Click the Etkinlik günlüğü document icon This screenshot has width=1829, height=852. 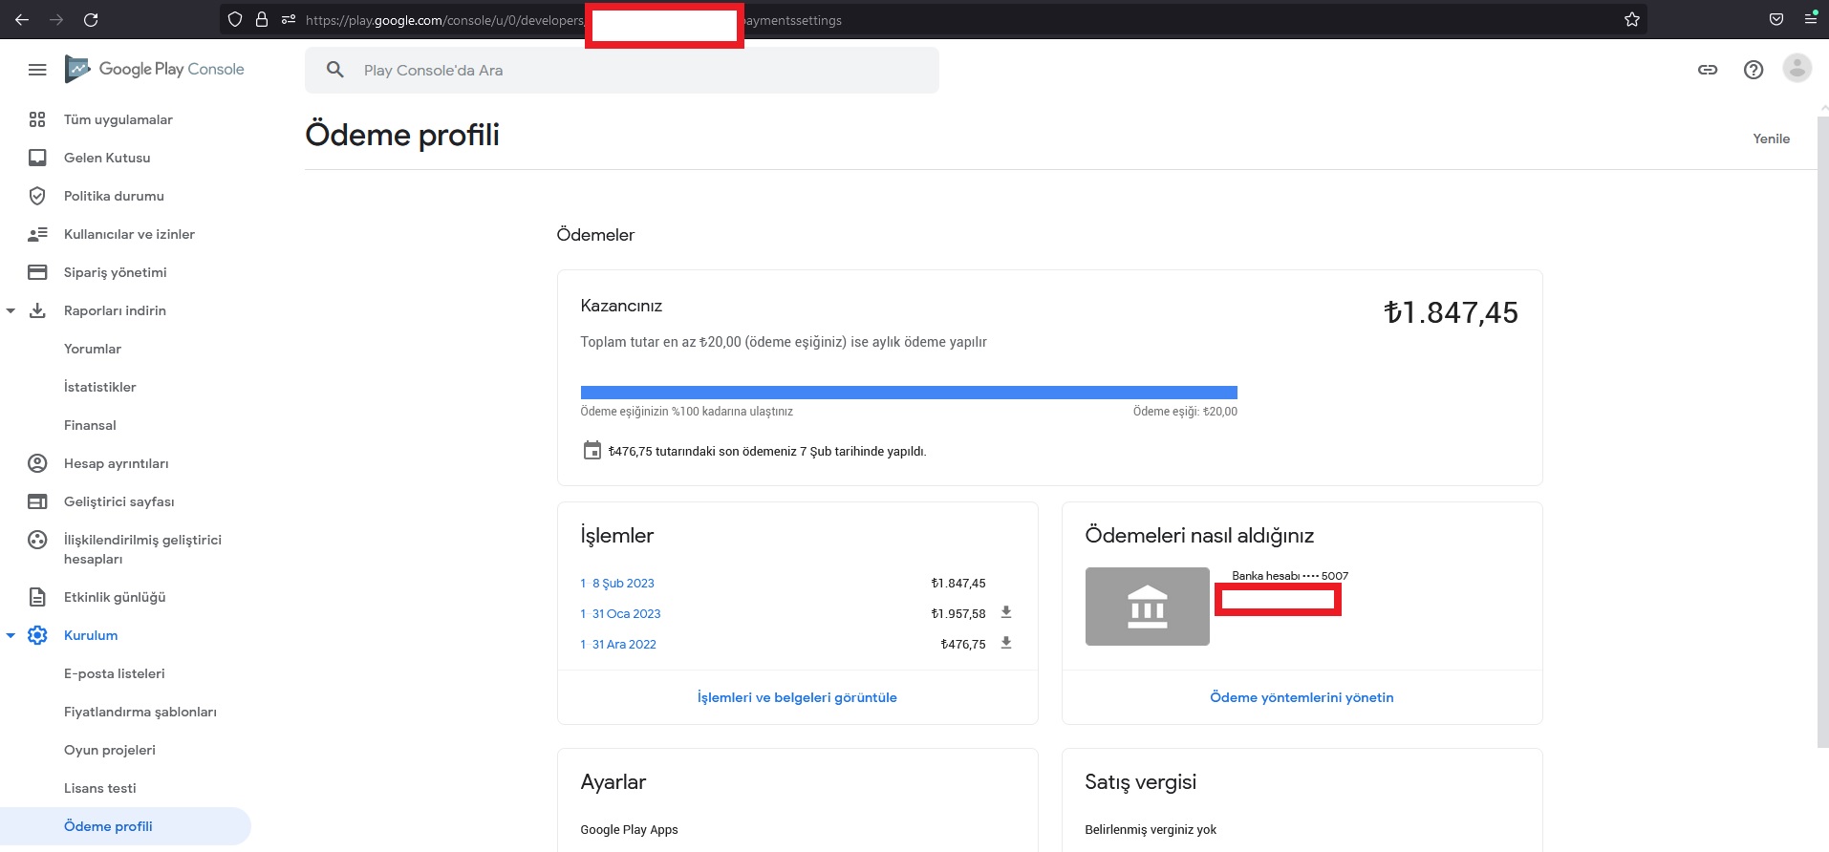point(37,597)
